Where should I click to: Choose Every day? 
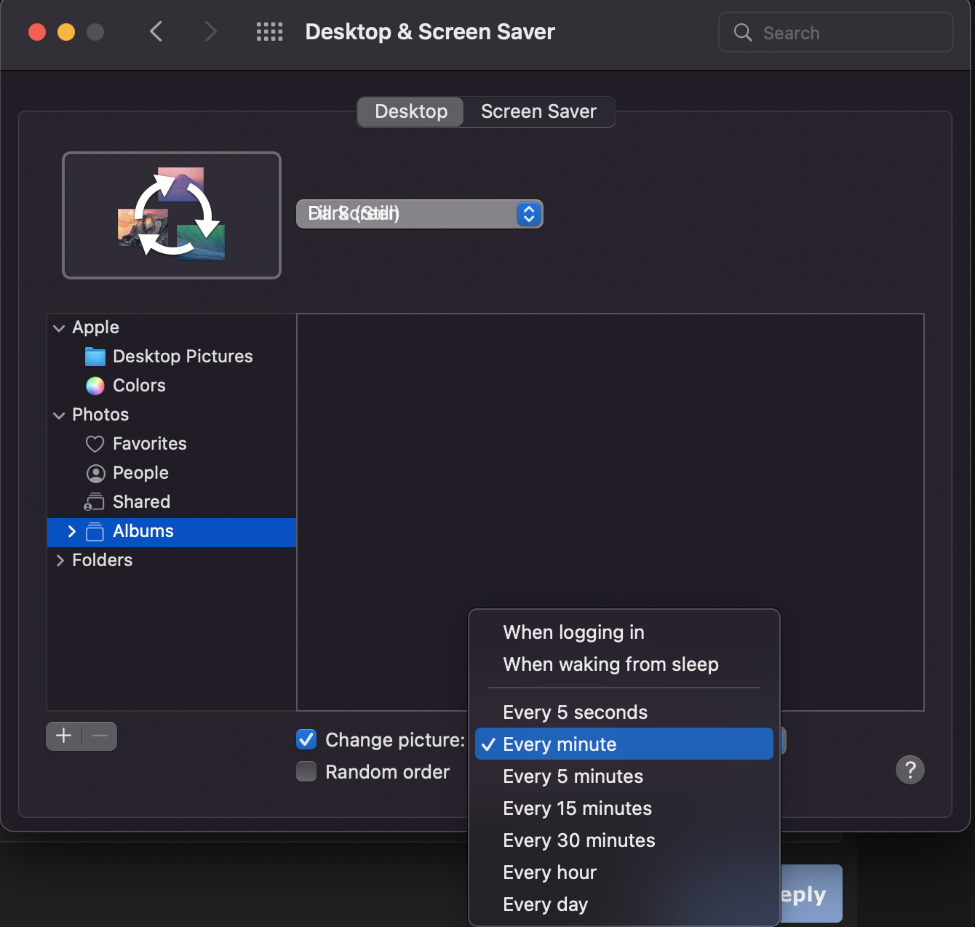(624, 904)
